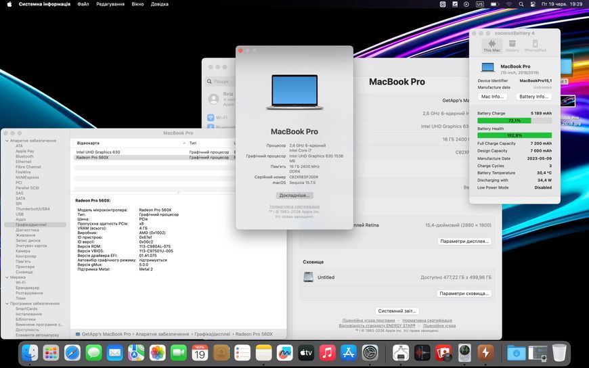This screenshot has height=368, width=589.
Task: Open Control Center in the menu bar
Action: click(532, 4)
